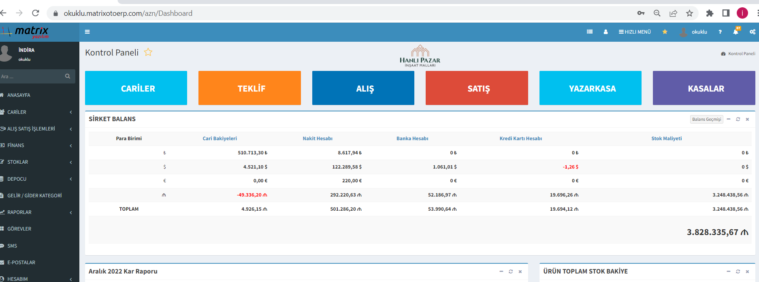Go to ANASAYFA in the sidebar
This screenshot has height=282, width=759.
tap(19, 95)
